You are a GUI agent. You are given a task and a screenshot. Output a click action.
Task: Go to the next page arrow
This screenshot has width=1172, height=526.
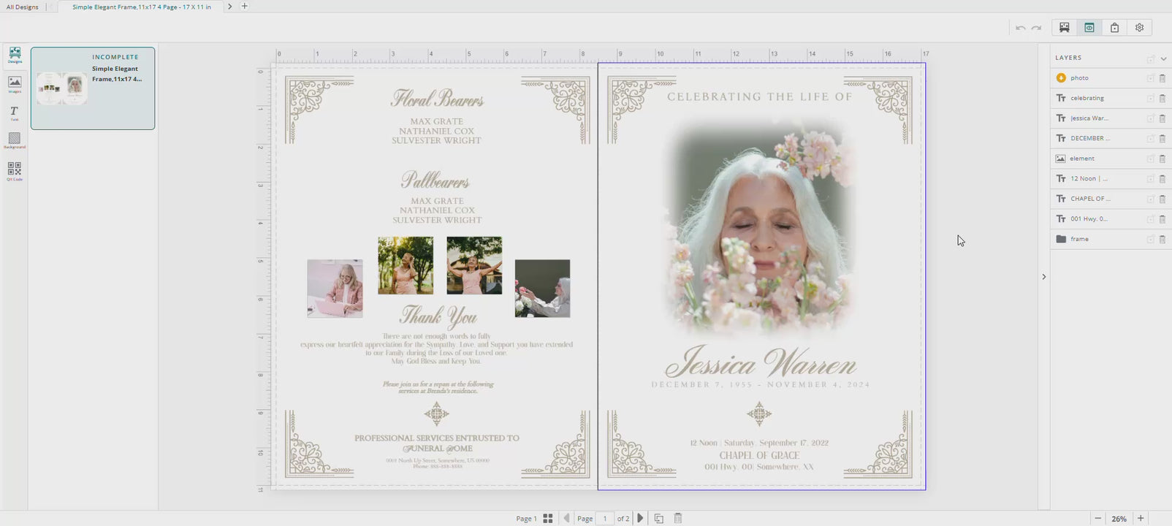click(x=640, y=518)
